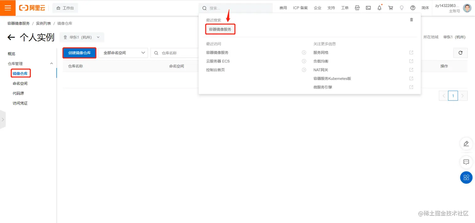475x223 pixels.
Task: Go to 容器镜像服务 breadcrumb
Action: 19,24
